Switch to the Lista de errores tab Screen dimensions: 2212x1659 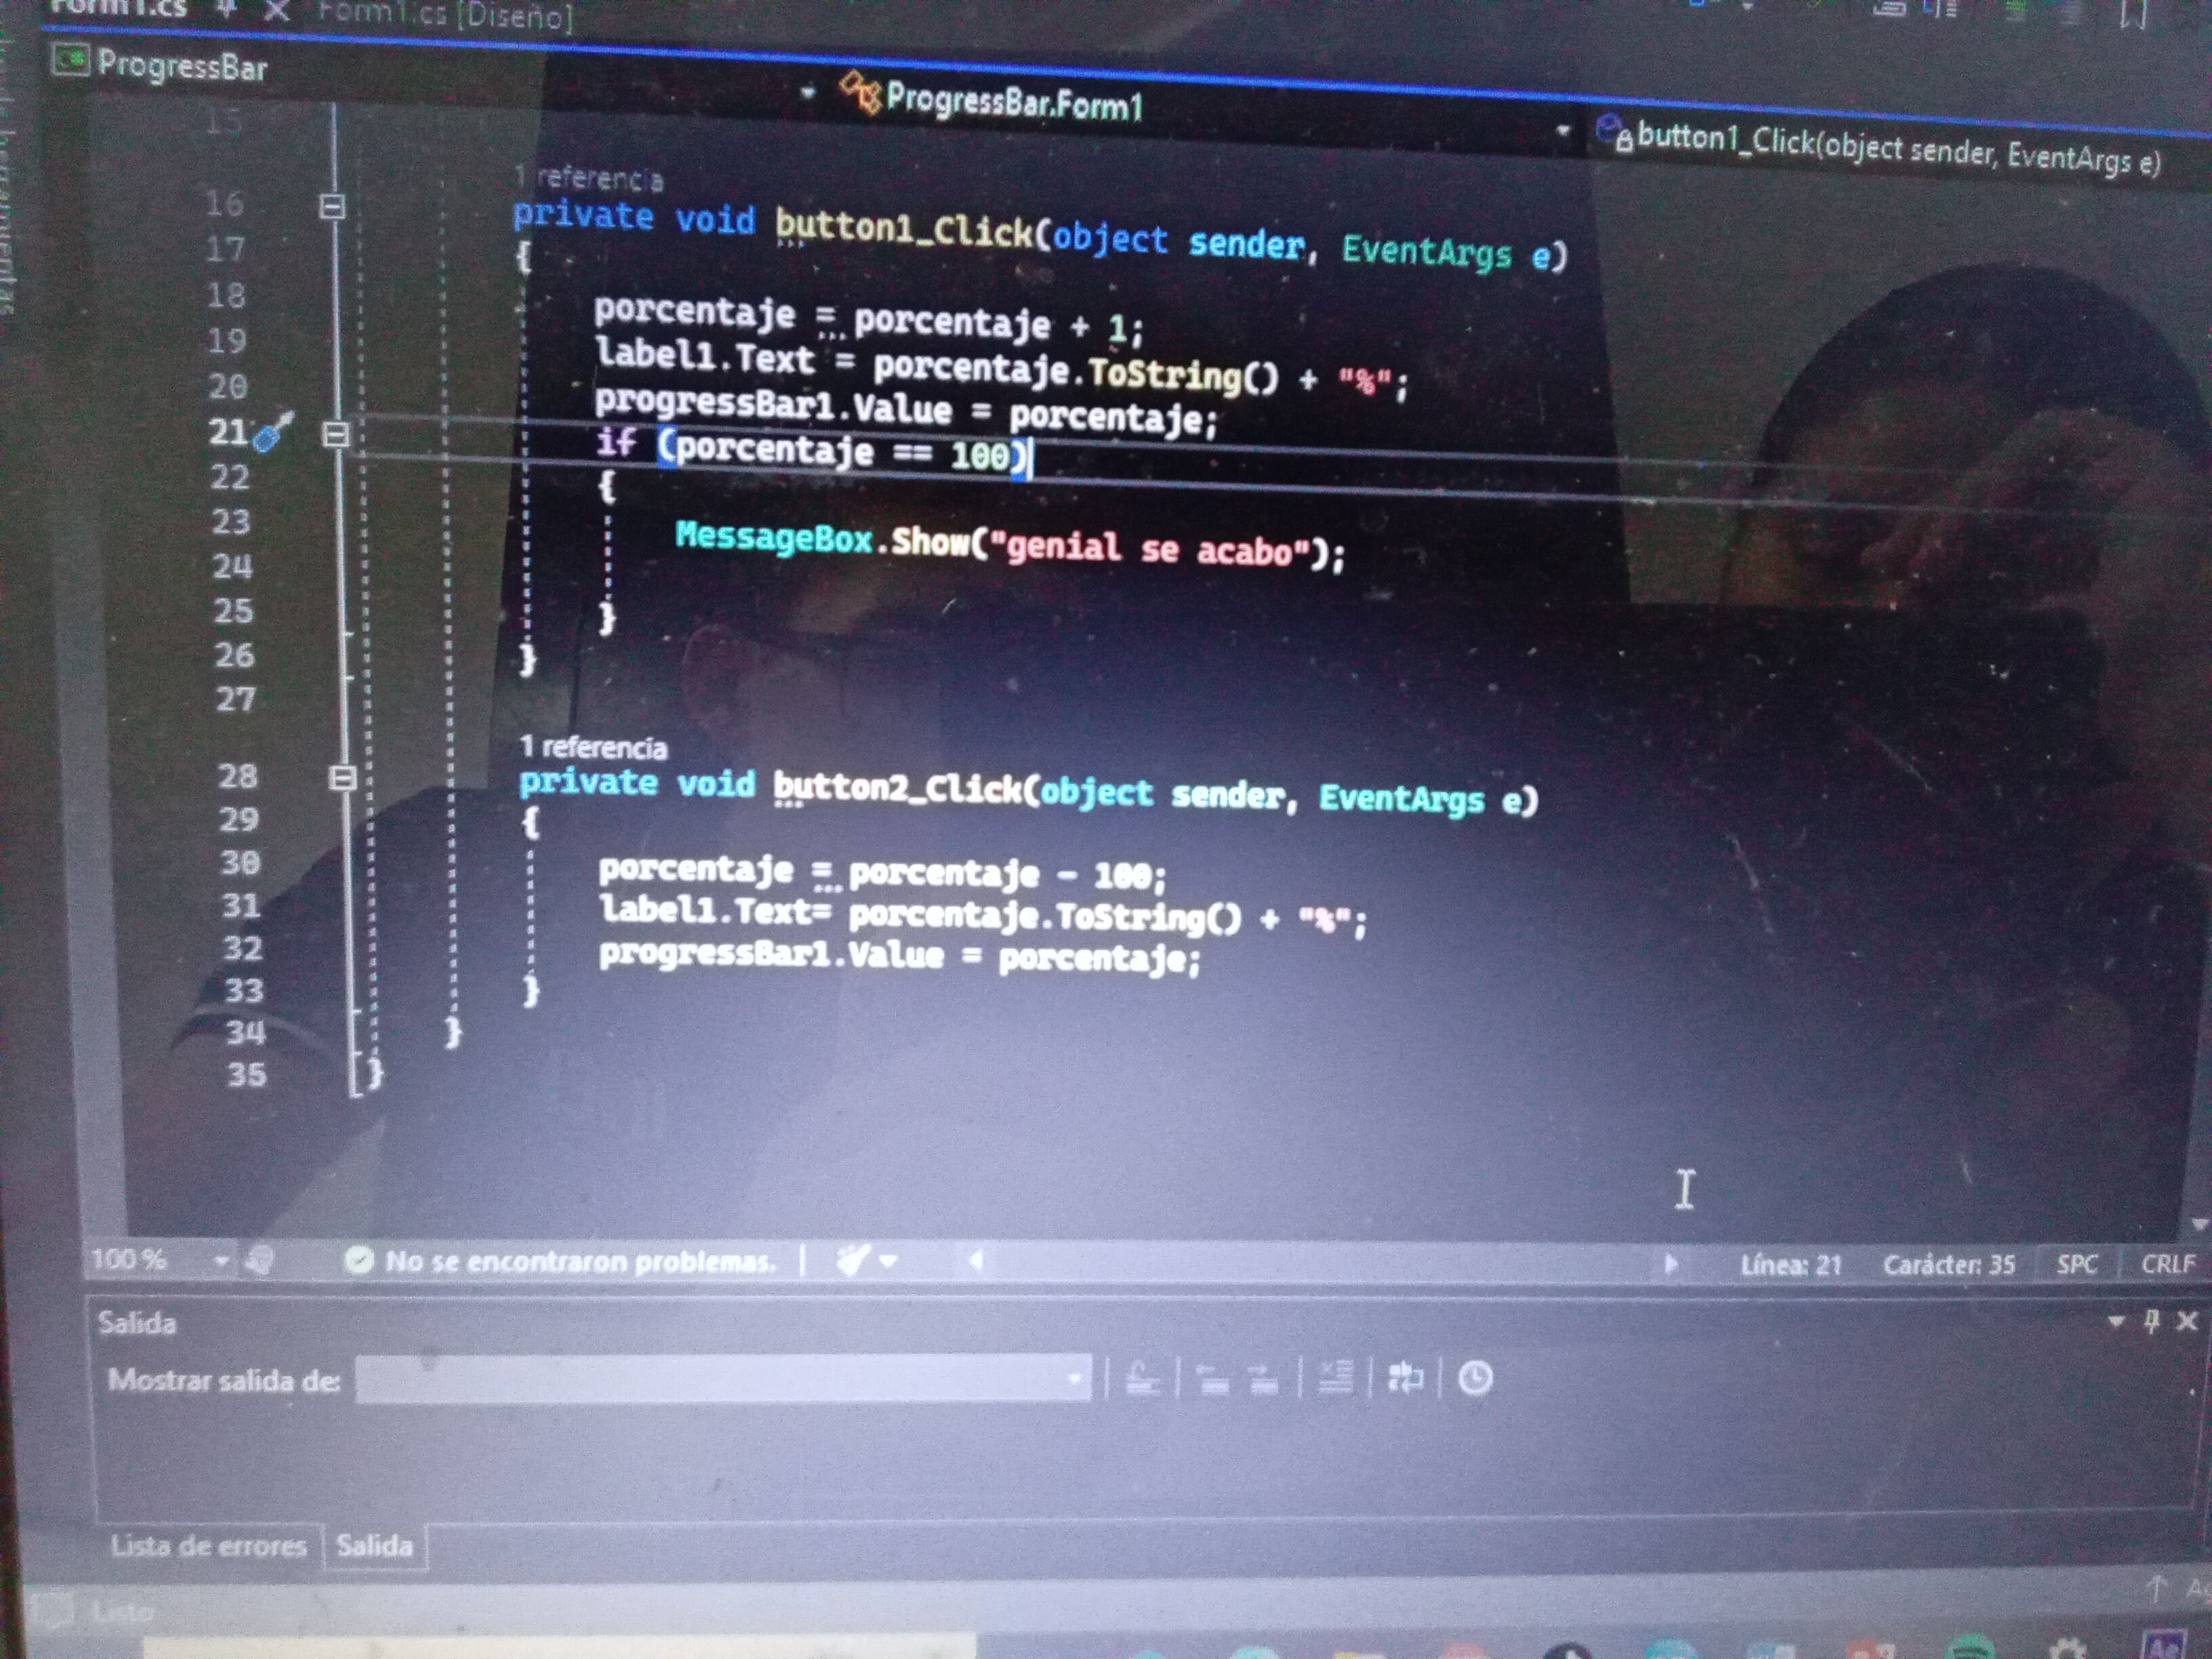click(208, 1546)
